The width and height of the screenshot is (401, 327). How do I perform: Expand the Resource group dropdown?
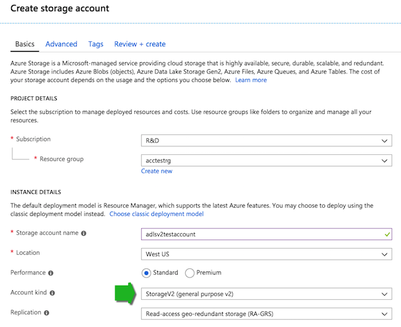coord(266,160)
